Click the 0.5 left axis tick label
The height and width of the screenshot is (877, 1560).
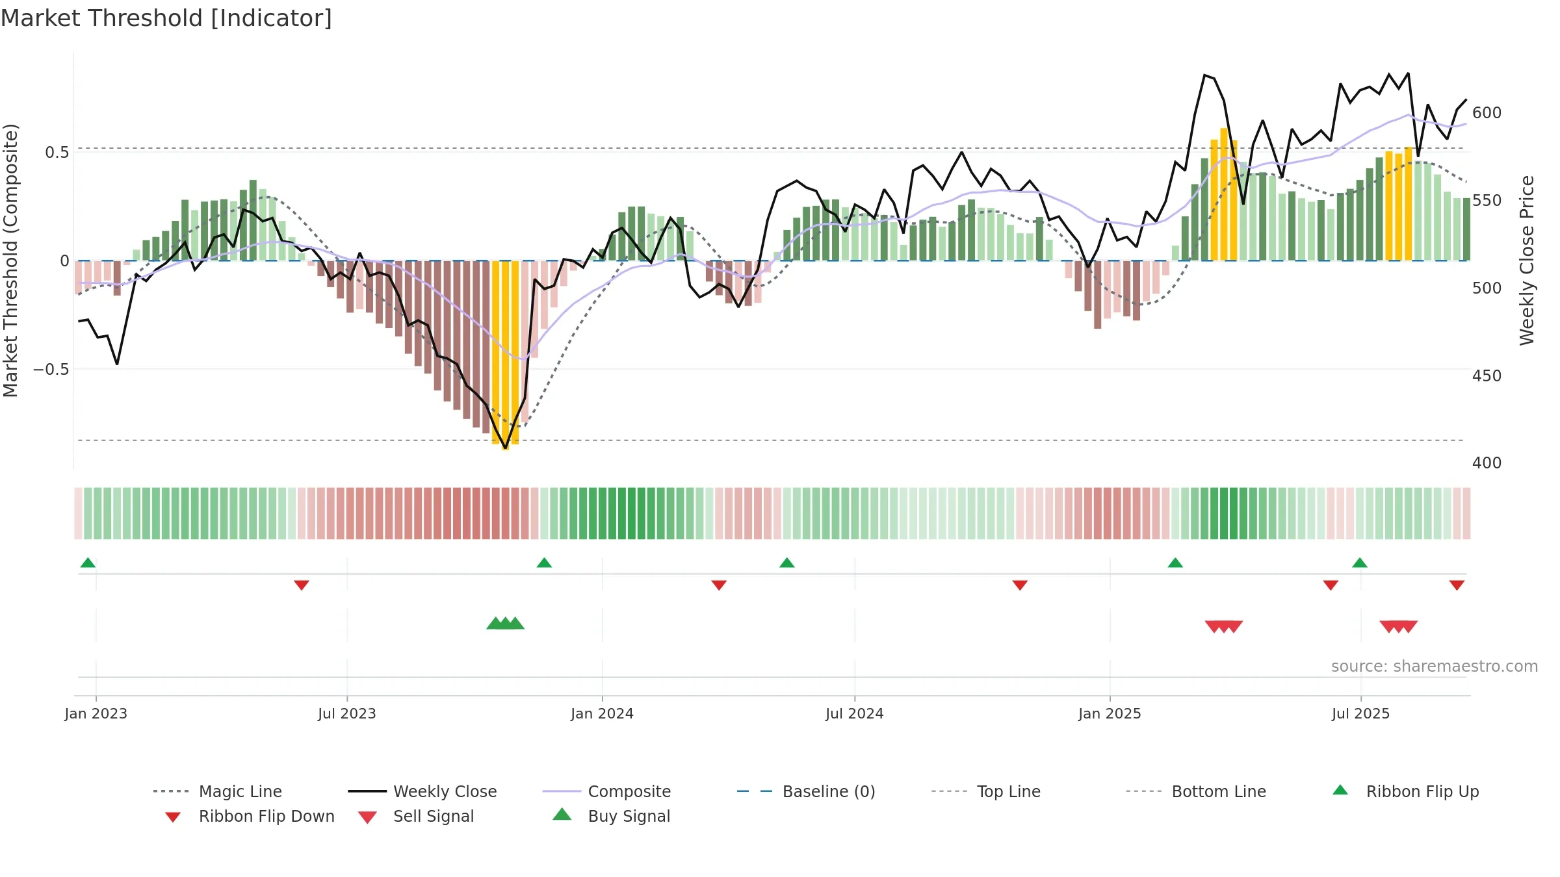[57, 153]
